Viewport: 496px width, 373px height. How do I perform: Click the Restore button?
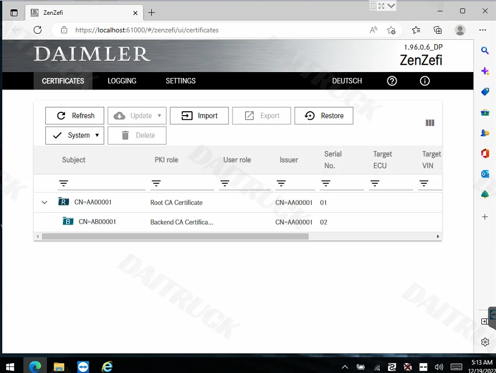click(x=324, y=116)
